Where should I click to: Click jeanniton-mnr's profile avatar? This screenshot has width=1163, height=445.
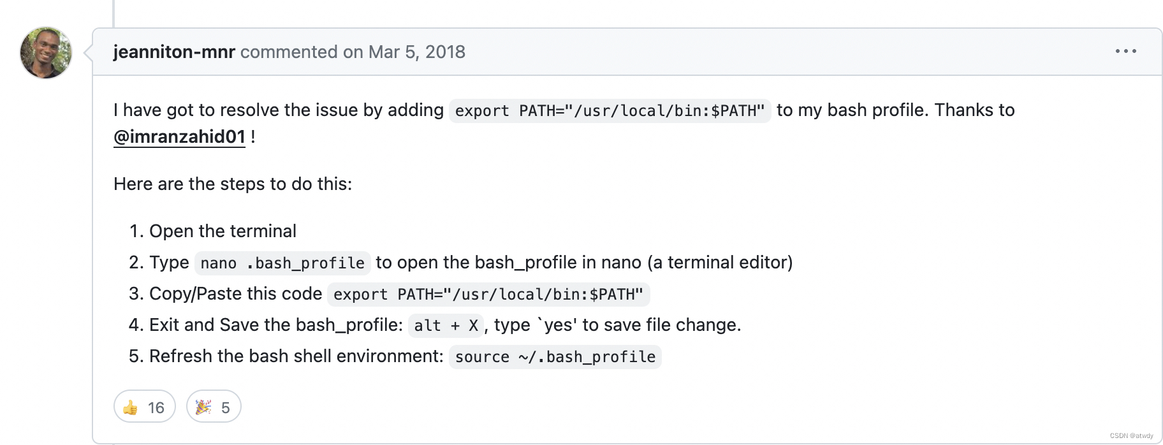coord(46,53)
